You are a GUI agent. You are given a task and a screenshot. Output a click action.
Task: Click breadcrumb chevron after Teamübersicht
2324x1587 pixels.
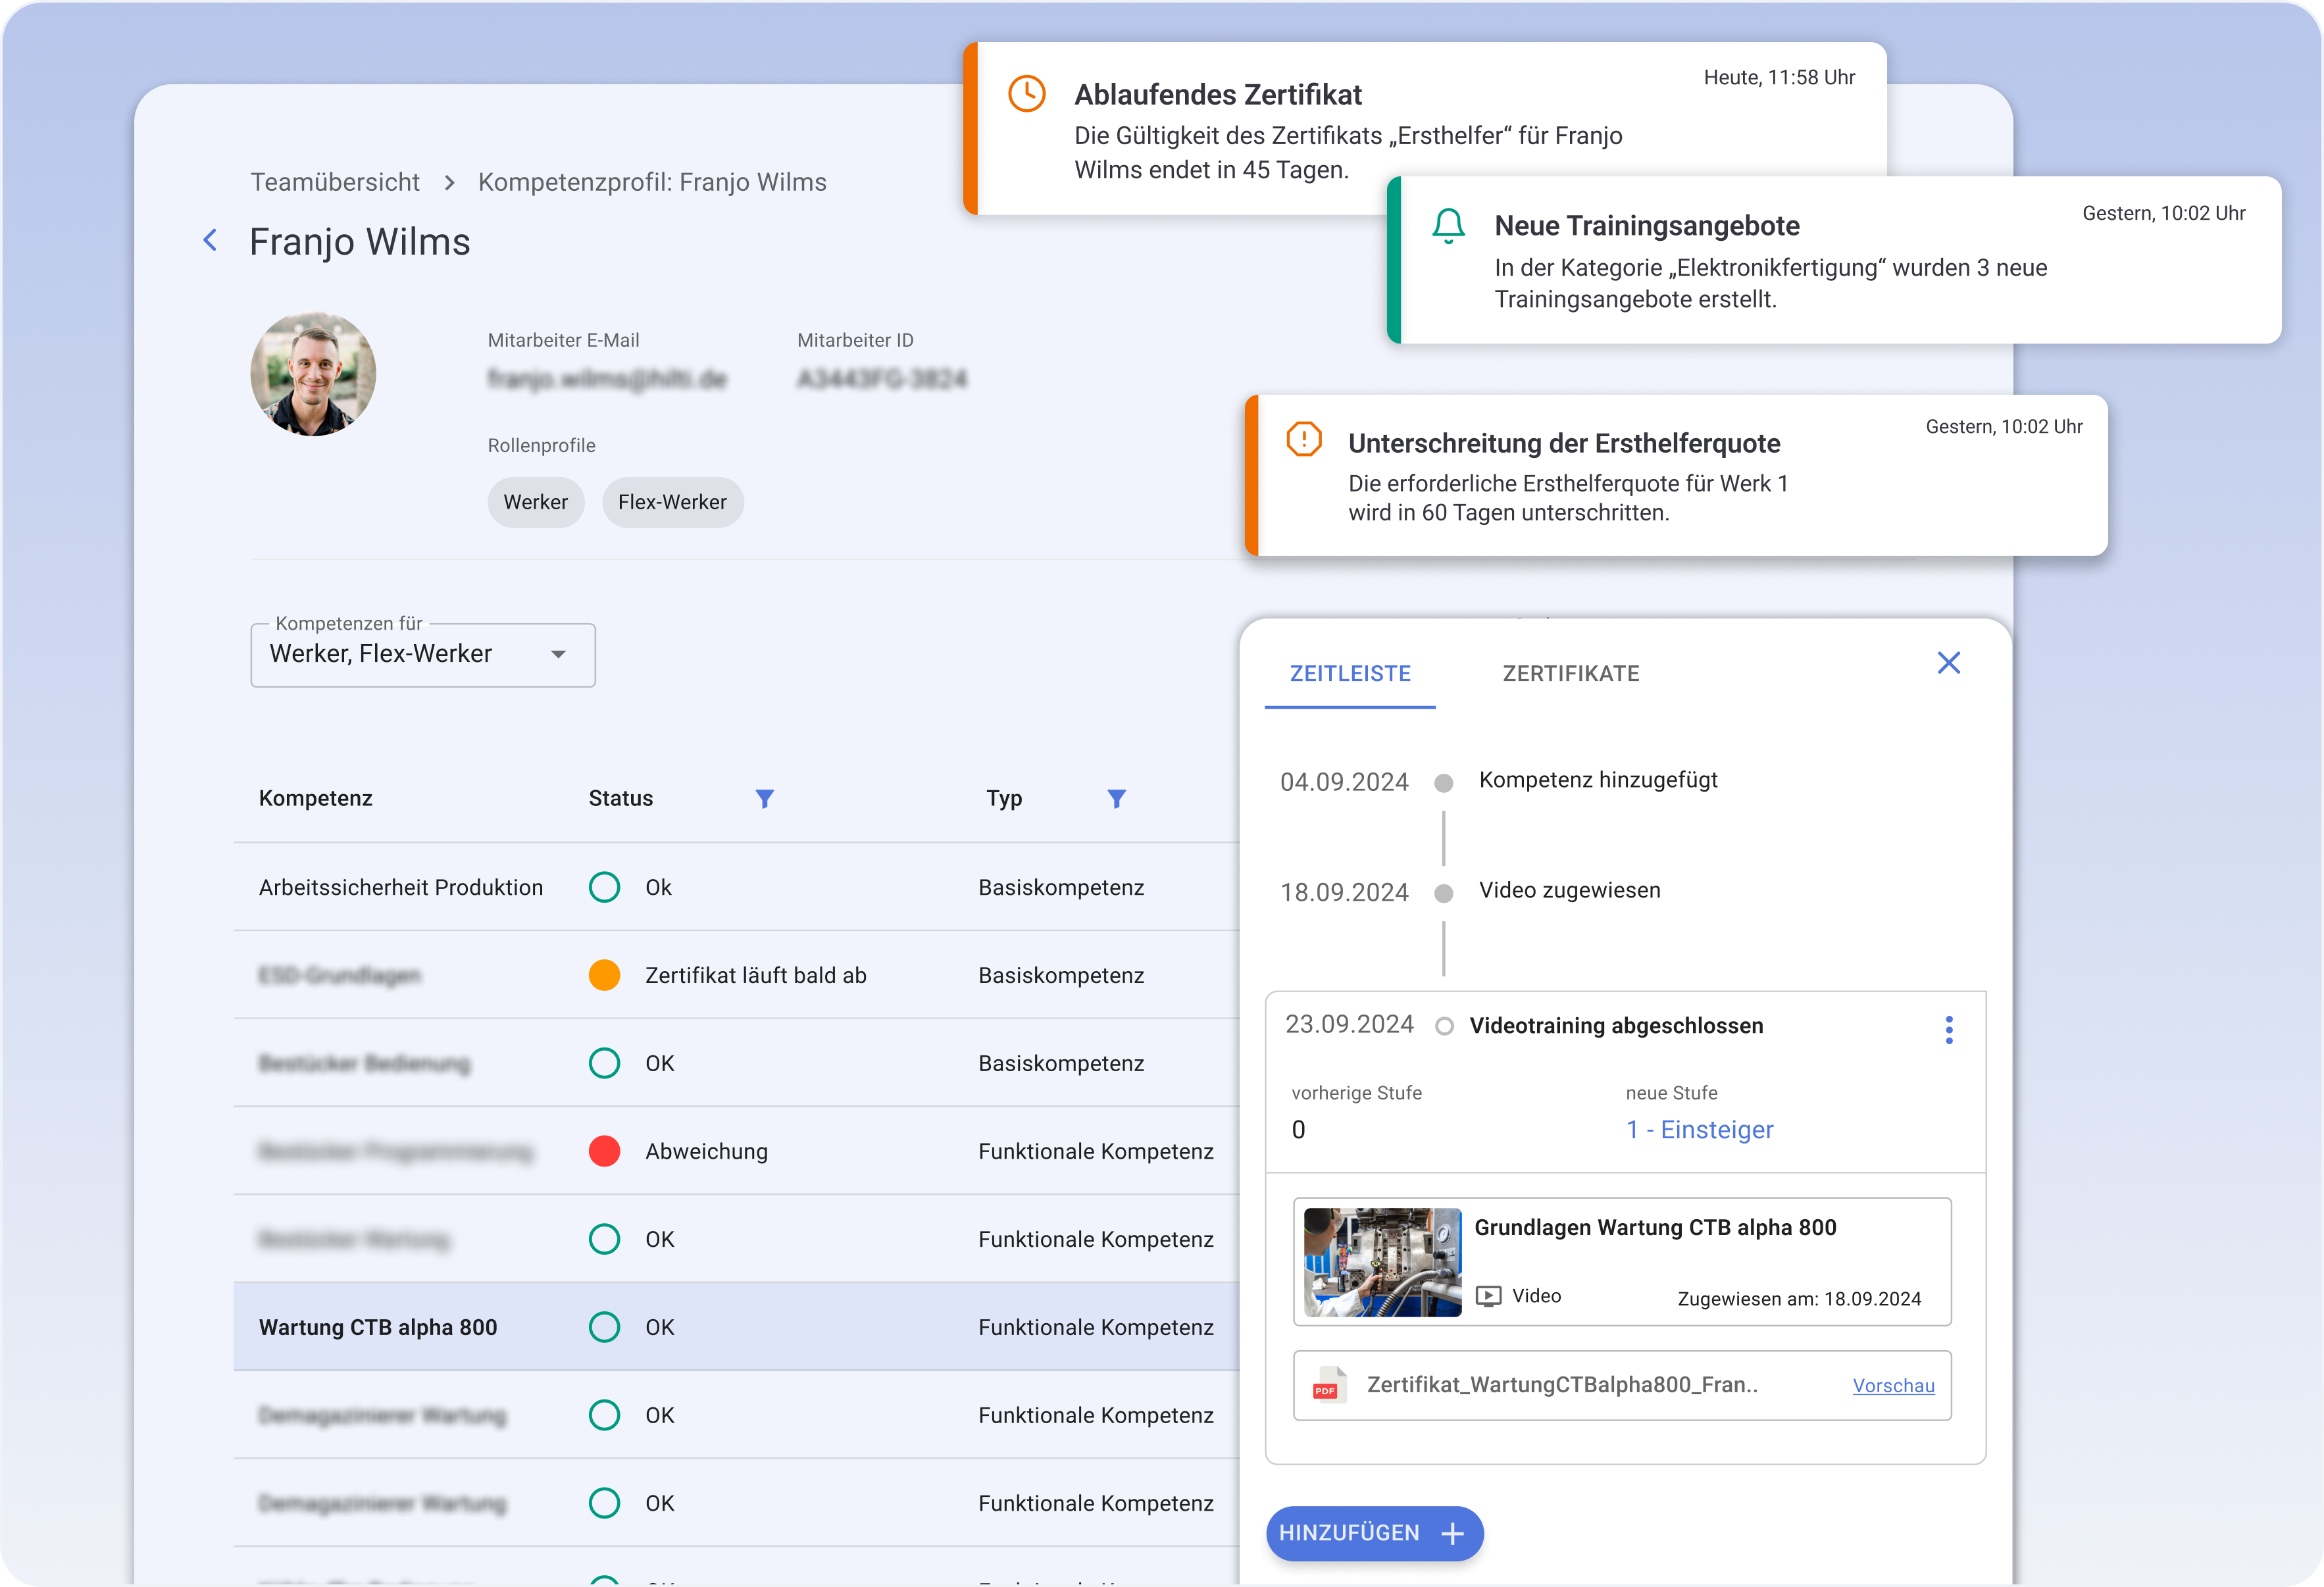(x=449, y=183)
